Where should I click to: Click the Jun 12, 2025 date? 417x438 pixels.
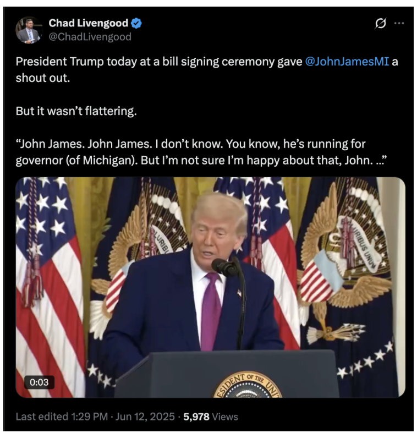[x=145, y=417]
